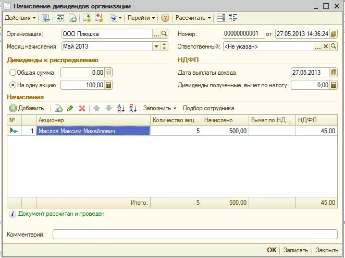Open the calendar for Дата выплаты дохода
The image size is (345, 258).
[334, 72]
